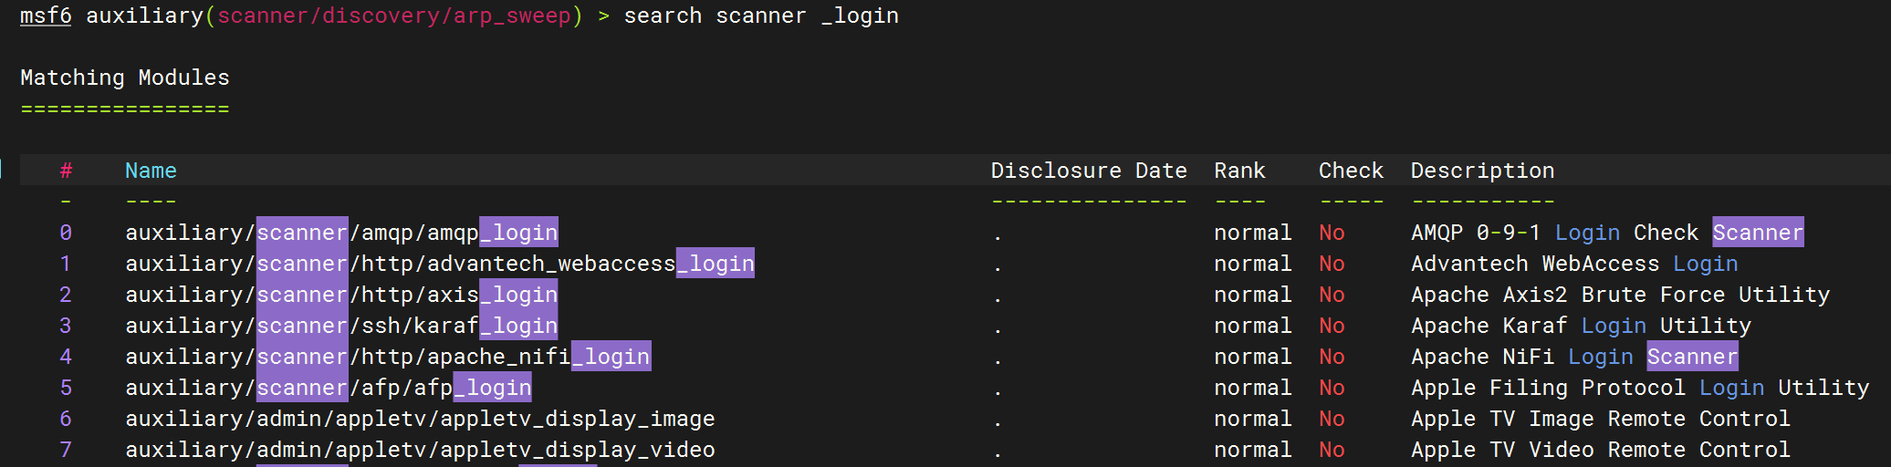Click index number 7 in the results

[x=66, y=450]
